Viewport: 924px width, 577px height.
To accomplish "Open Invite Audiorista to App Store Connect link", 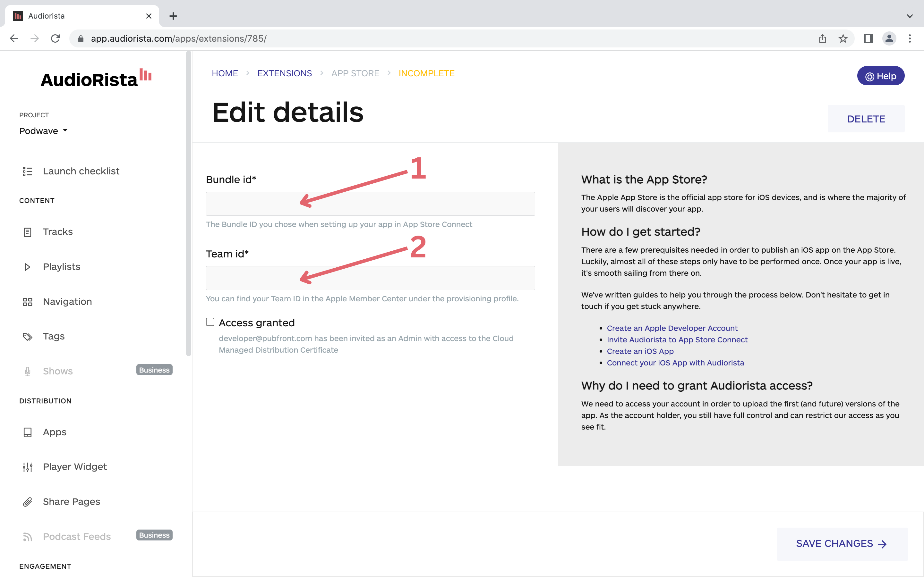I will 677,340.
